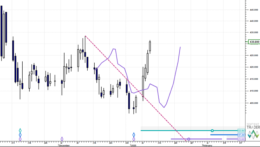The image size is (260, 147).
Task: Click the 82.8d cycle label
Action: (241, 131)
